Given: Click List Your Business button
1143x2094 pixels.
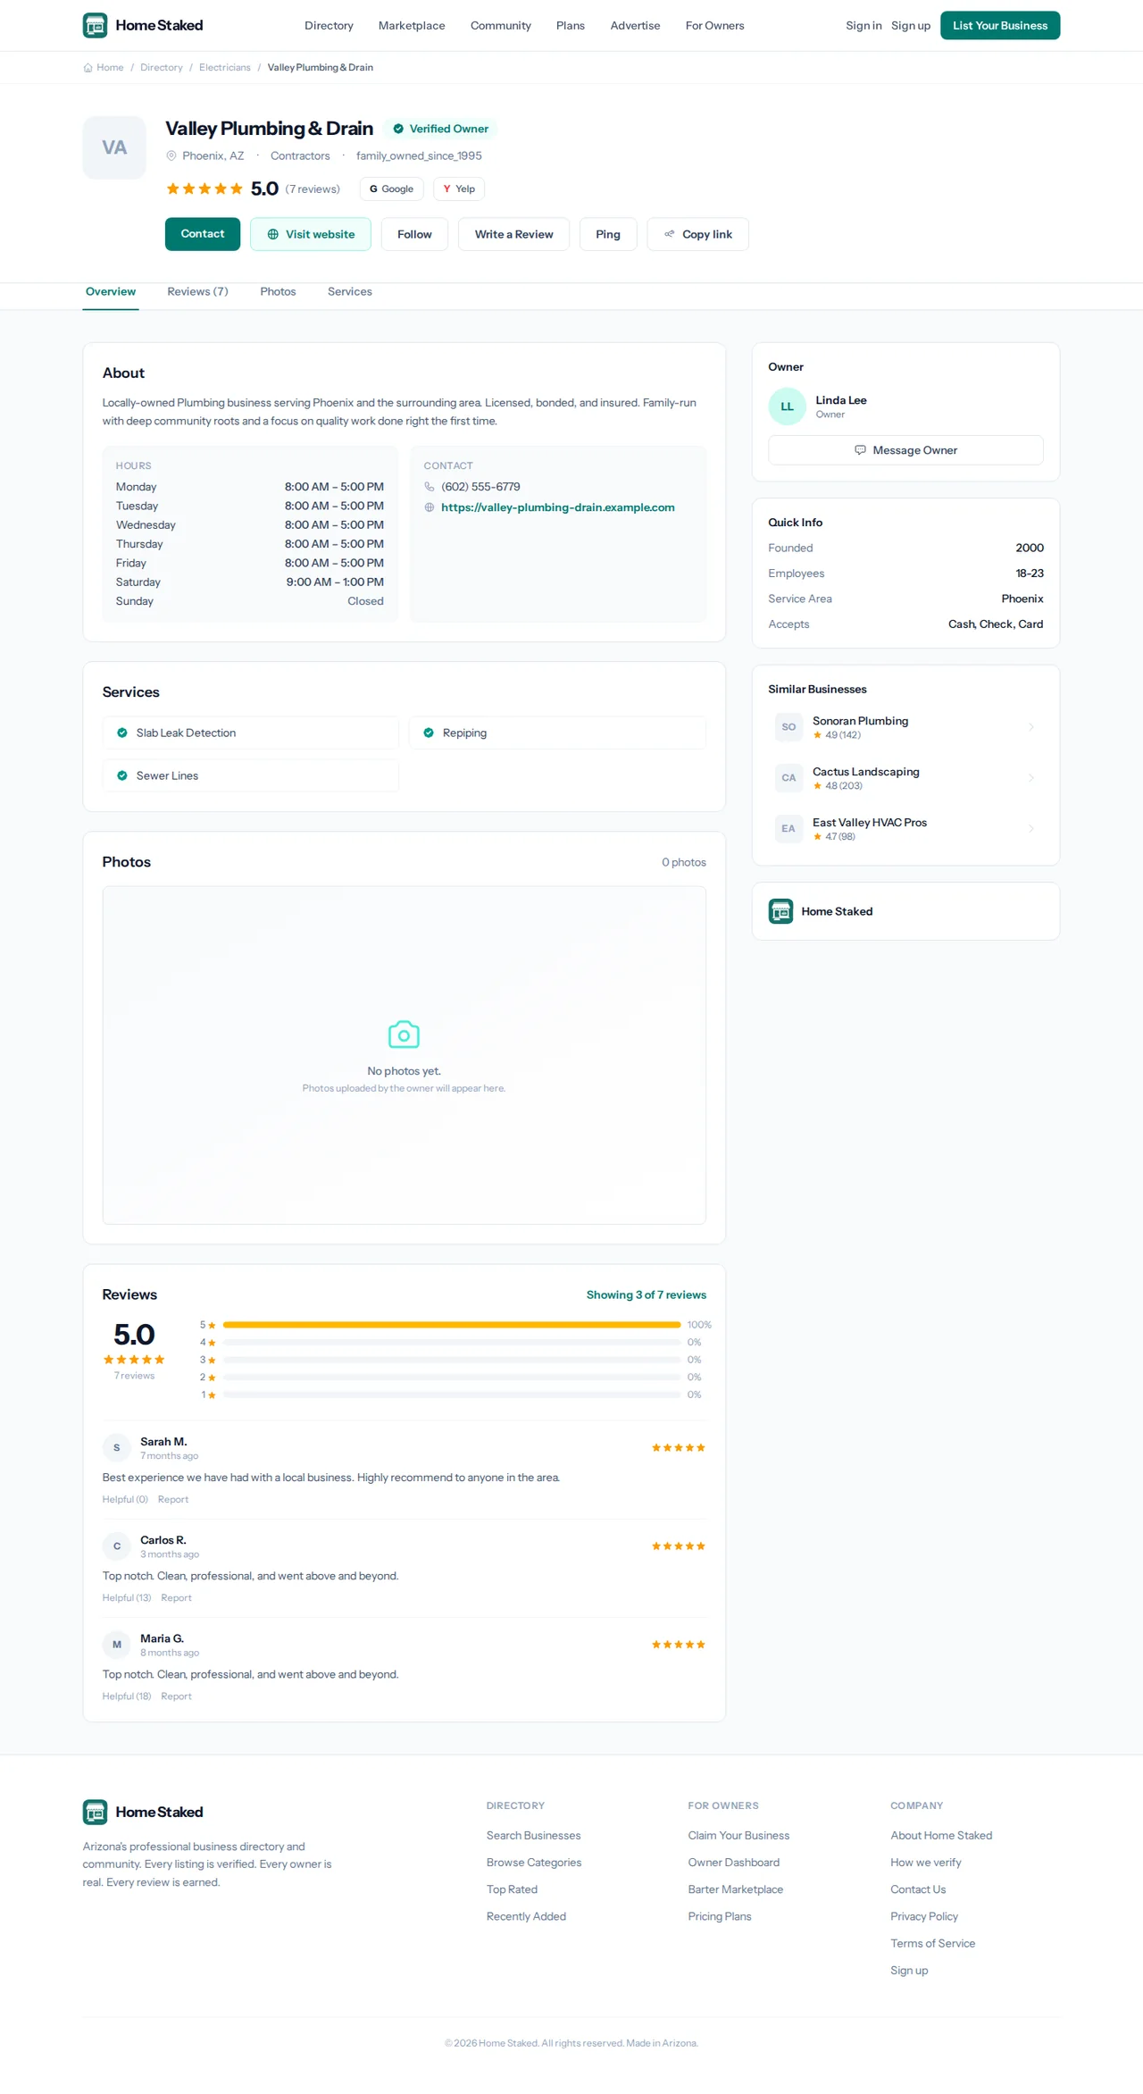Looking at the screenshot, I should click(1000, 26).
